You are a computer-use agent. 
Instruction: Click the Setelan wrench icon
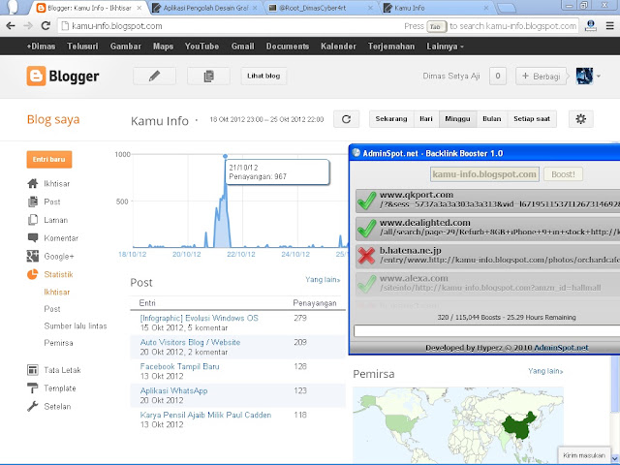tap(33, 406)
